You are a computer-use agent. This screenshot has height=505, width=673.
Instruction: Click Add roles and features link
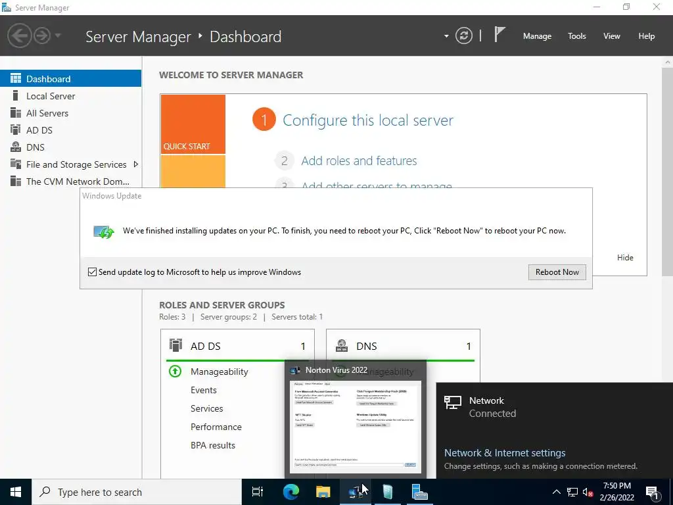tap(359, 160)
